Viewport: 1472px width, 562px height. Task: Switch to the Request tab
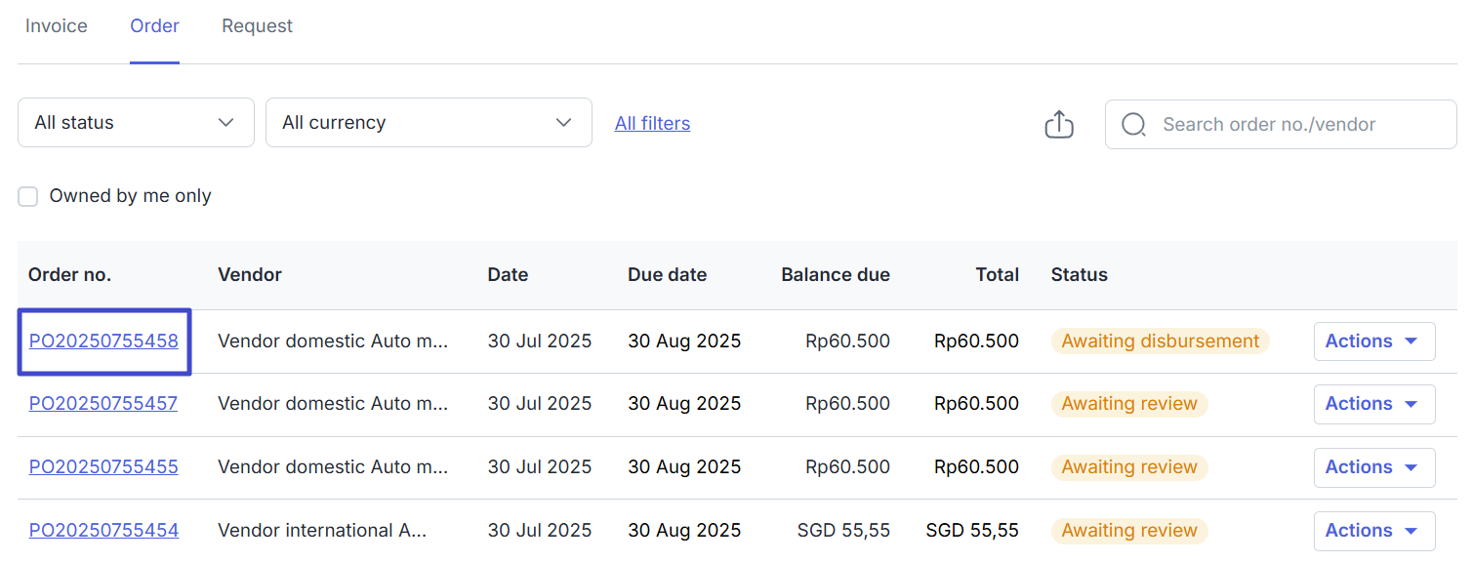click(257, 26)
